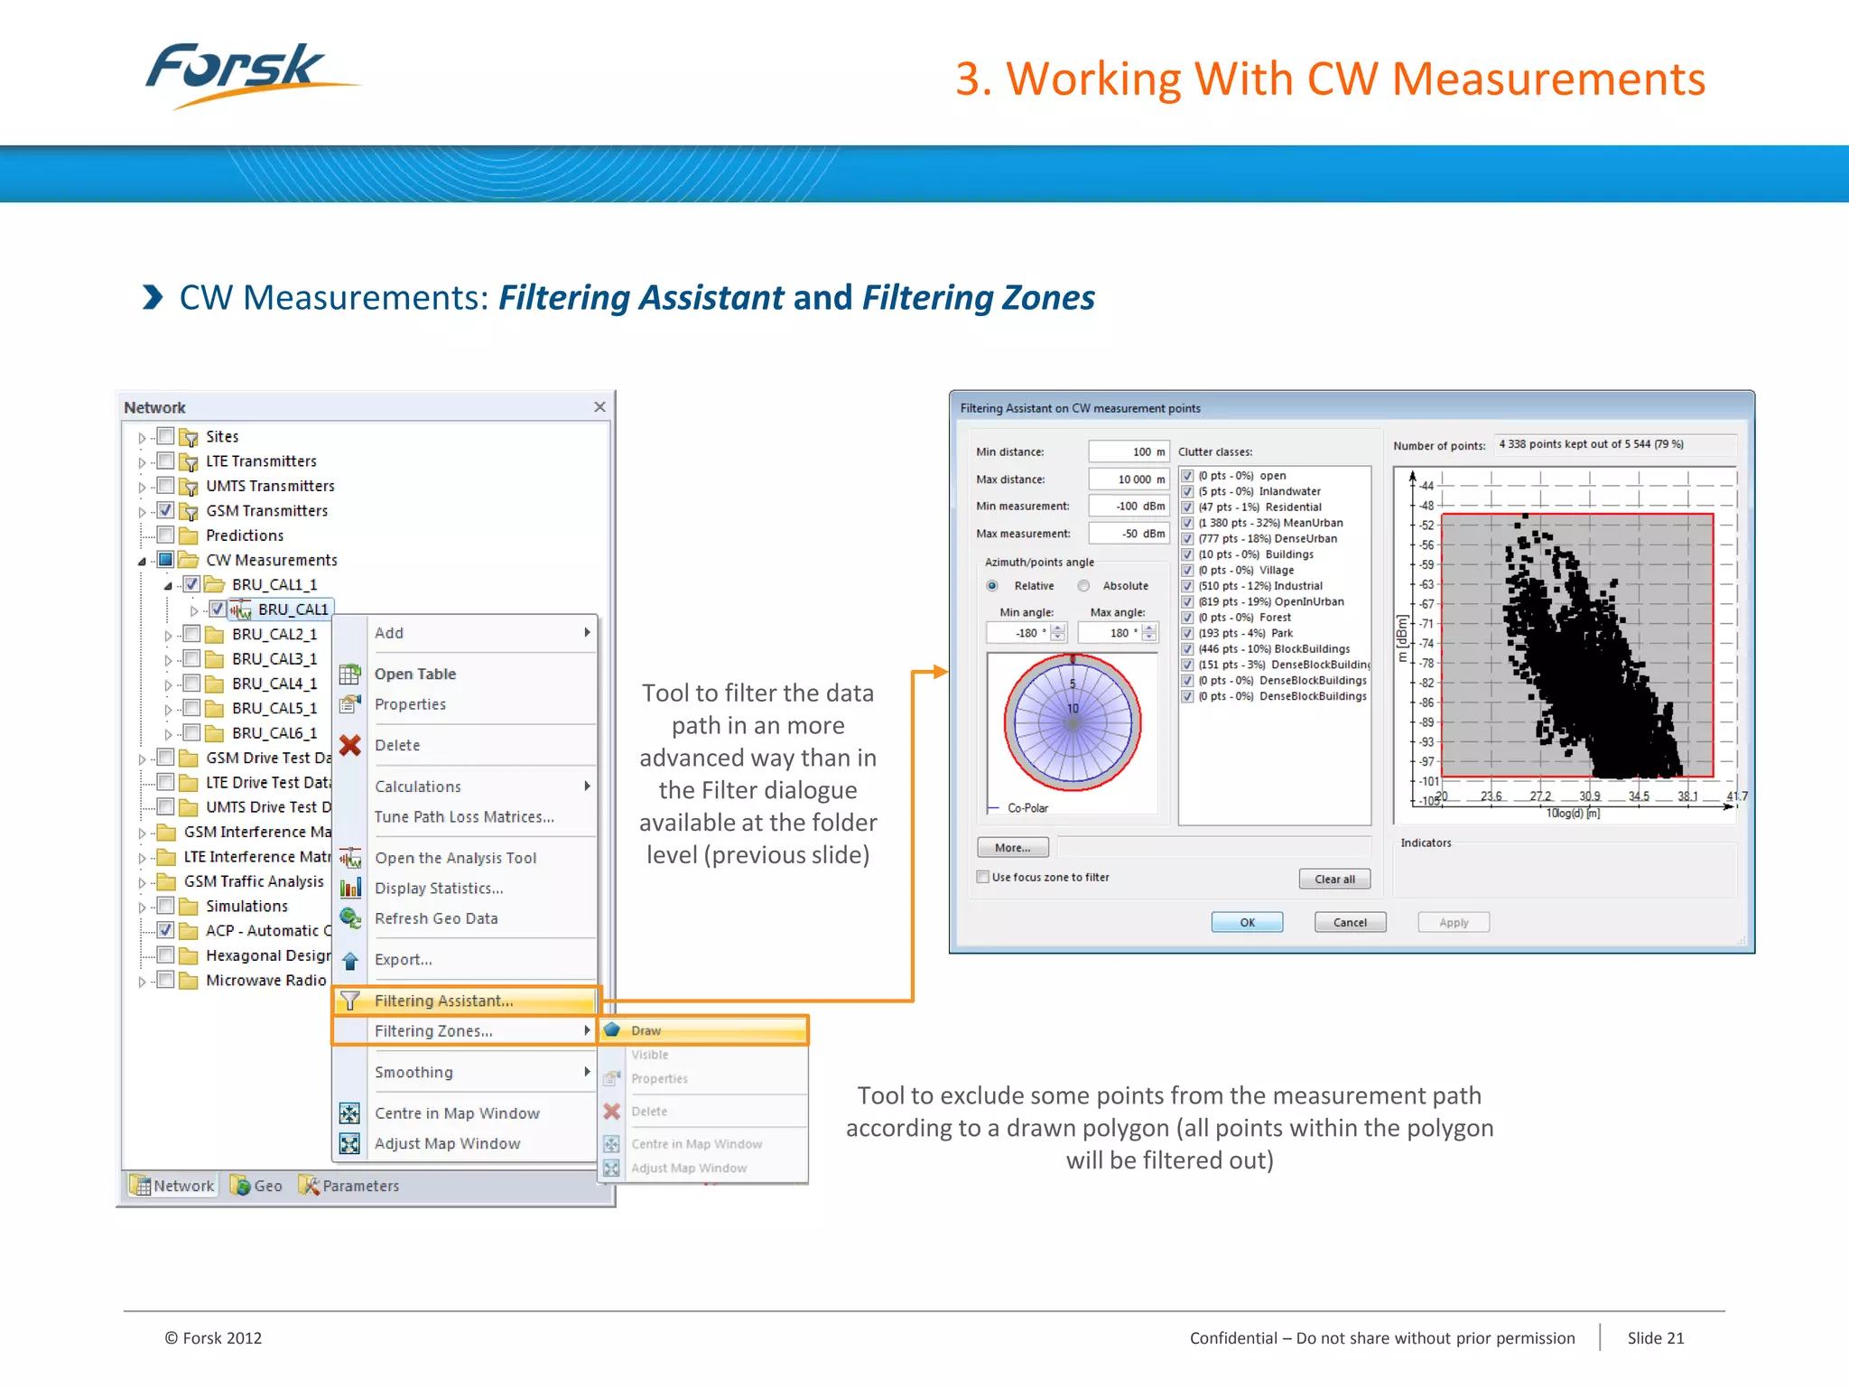Click the Clear all button
Screen dimensions: 1849x1387
pos(1334,880)
